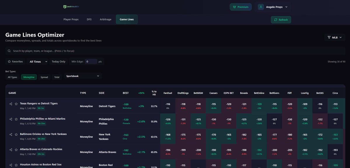Click best line -120 Pinnacle cell

[126, 121]
